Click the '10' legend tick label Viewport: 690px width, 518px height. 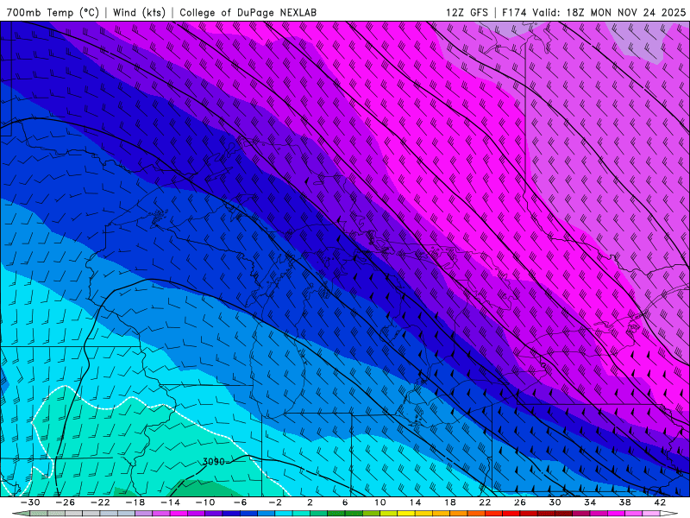point(380,502)
